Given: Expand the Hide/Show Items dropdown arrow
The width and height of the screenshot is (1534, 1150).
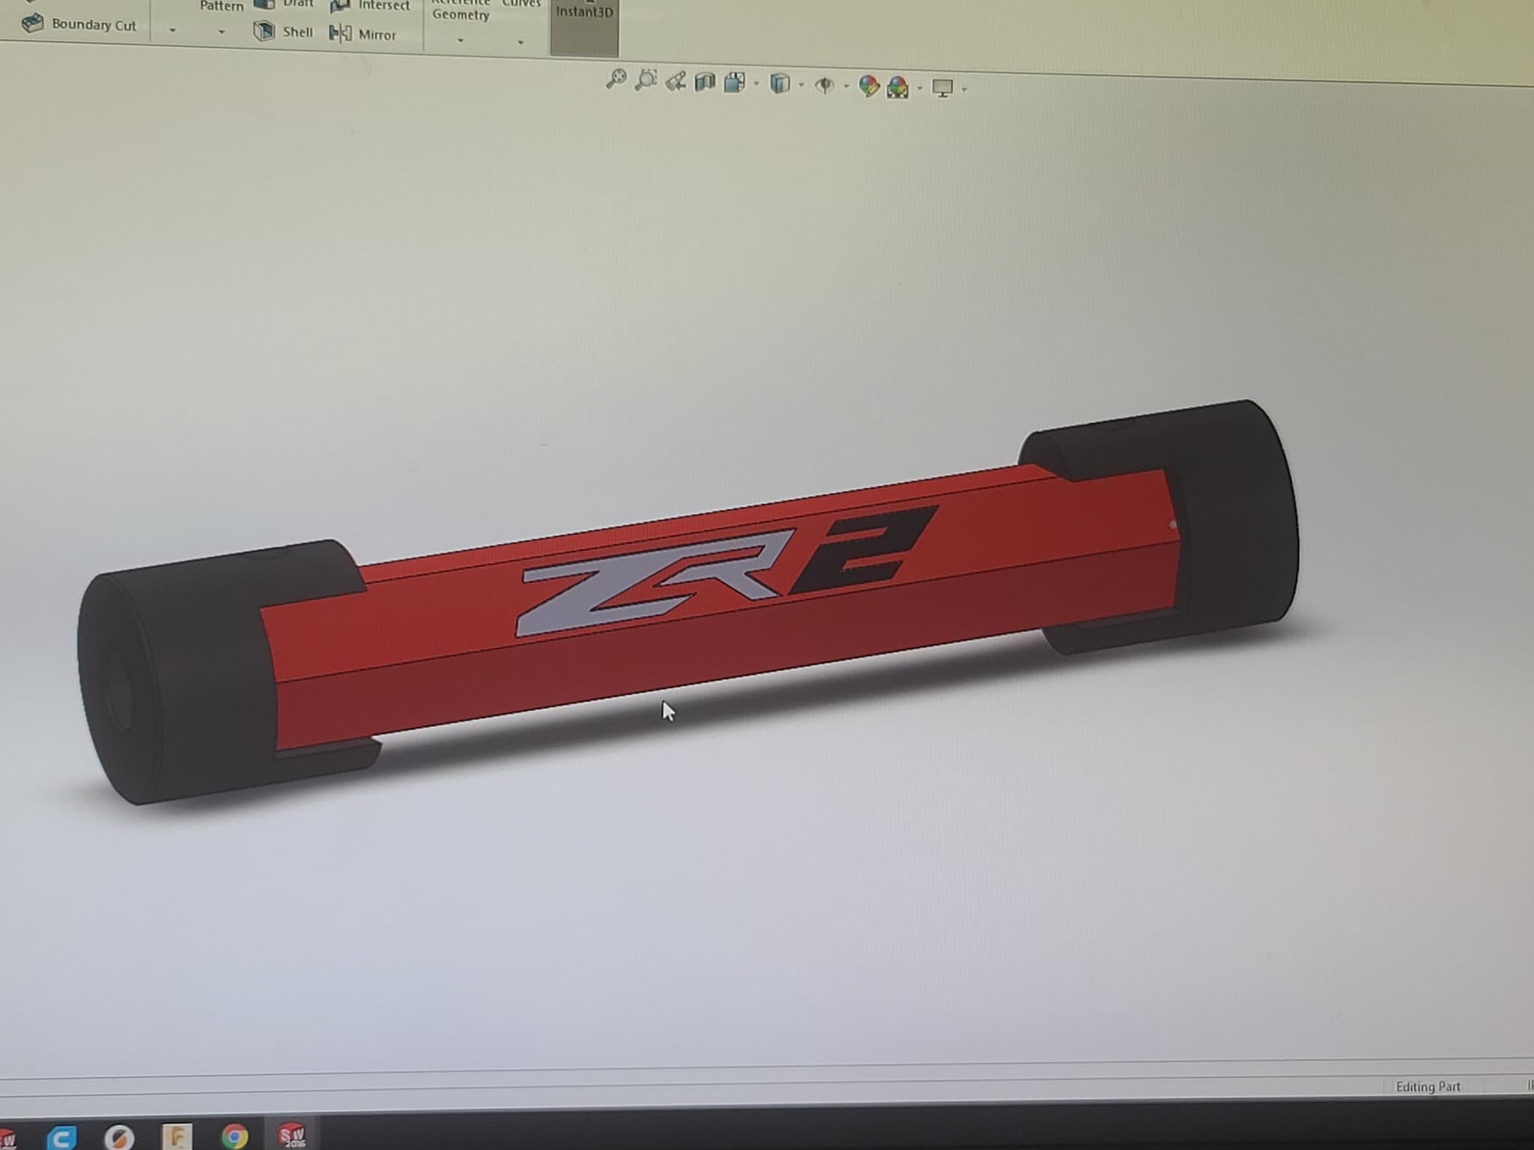Looking at the screenshot, I should click(x=846, y=87).
